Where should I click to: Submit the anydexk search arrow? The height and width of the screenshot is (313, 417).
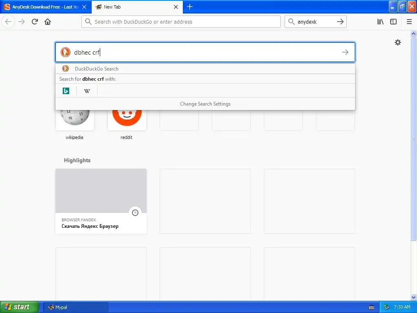(340, 22)
